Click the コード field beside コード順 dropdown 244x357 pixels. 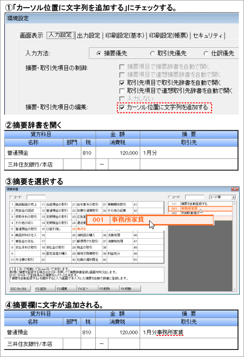pos(195,197)
